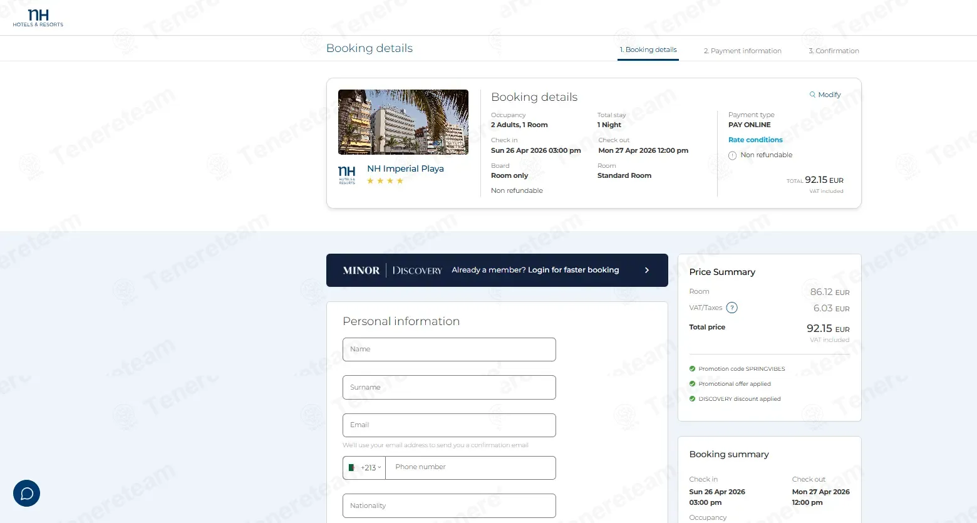Click the NH Hotels & Resorts header logo

(38, 18)
